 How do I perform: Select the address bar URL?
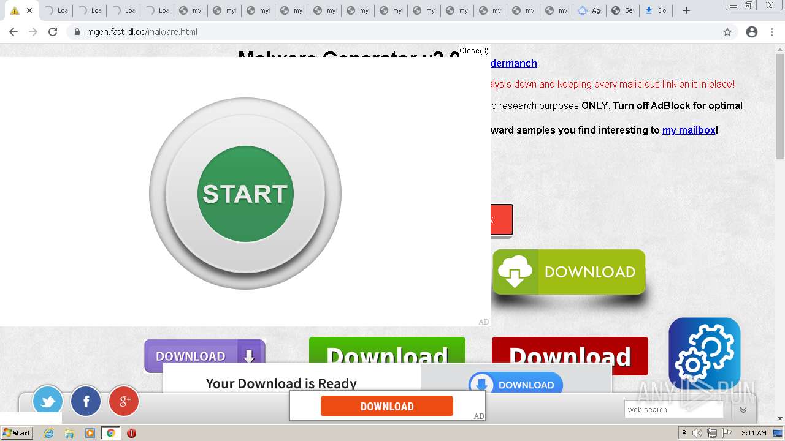(x=142, y=32)
